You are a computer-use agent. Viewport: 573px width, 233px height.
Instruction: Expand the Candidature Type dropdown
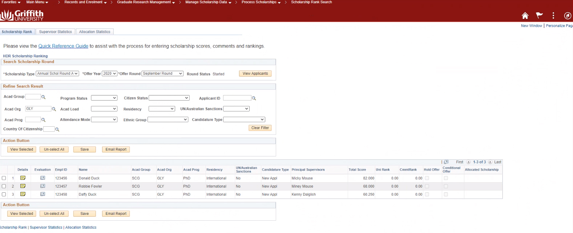pyautogui.click(x=244, y=119)
